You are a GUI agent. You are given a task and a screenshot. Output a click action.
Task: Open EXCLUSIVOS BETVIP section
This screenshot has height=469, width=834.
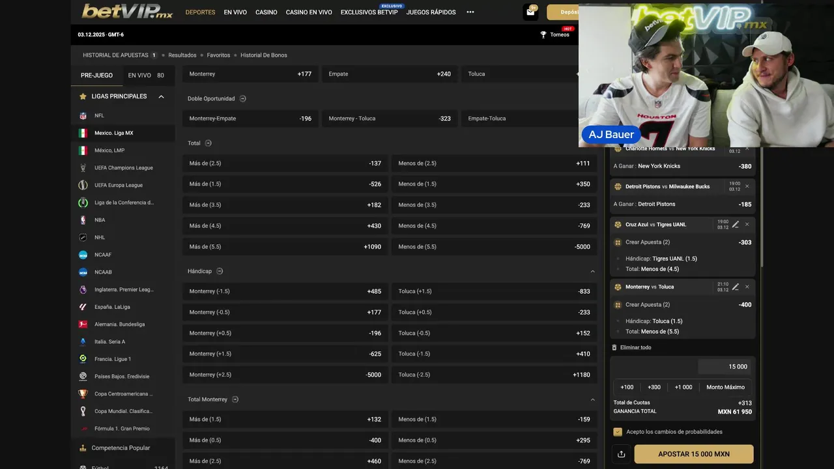pyautogui.click(x=369, y=12)
